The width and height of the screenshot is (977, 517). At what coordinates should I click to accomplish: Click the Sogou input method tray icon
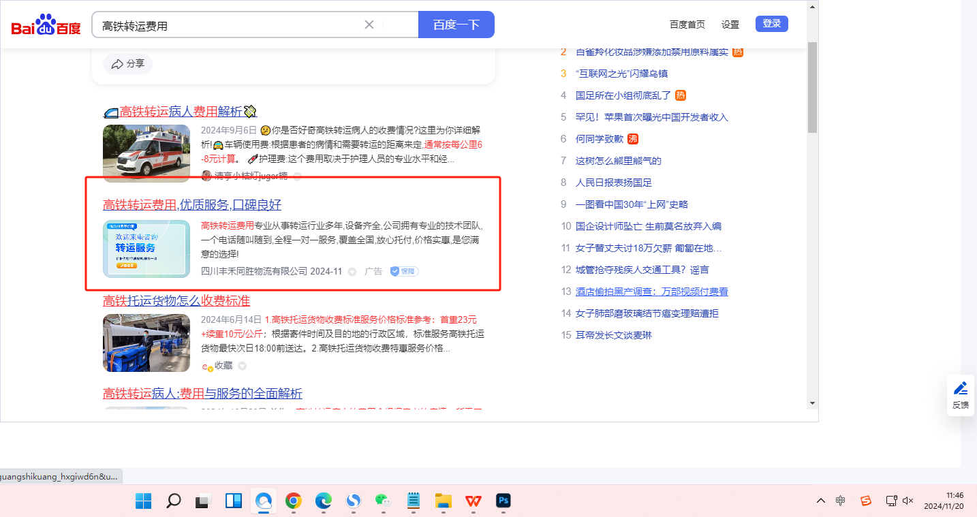(865, 501)
